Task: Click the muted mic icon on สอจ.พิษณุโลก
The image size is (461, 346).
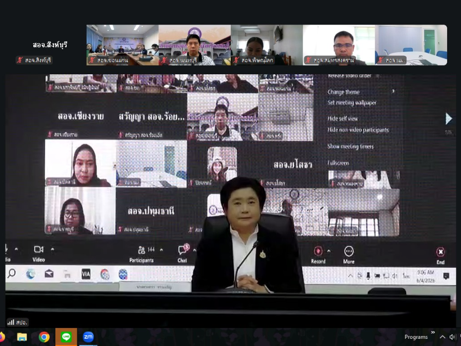Action: tap(236, 60)
